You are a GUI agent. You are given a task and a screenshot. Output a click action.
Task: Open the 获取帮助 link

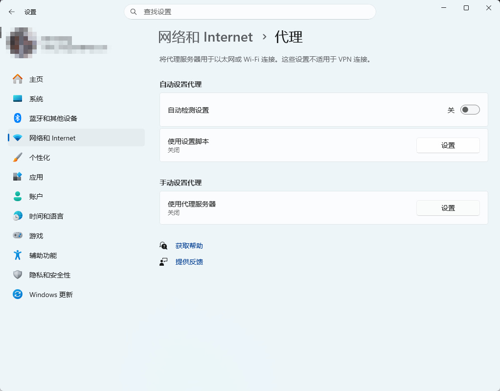pos(189,246)
